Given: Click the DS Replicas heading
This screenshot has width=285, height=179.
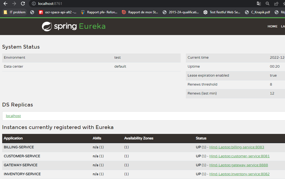Looking at the screenshot, I should [x=18, y=105].
